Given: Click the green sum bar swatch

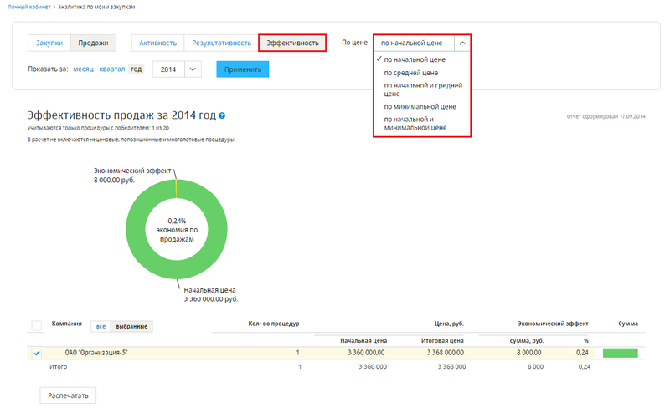Looking at the screenshot, I should point(620,354).
